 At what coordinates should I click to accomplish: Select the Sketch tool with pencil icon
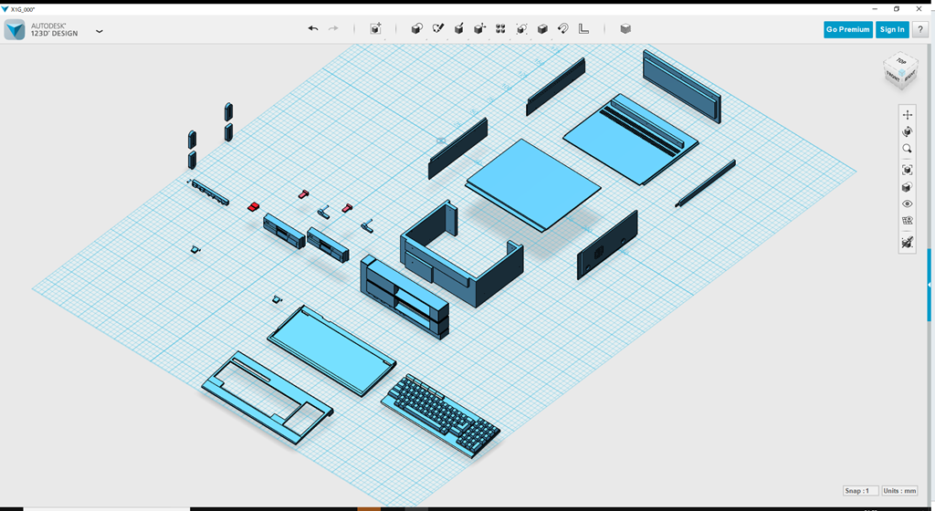[437, 29]
